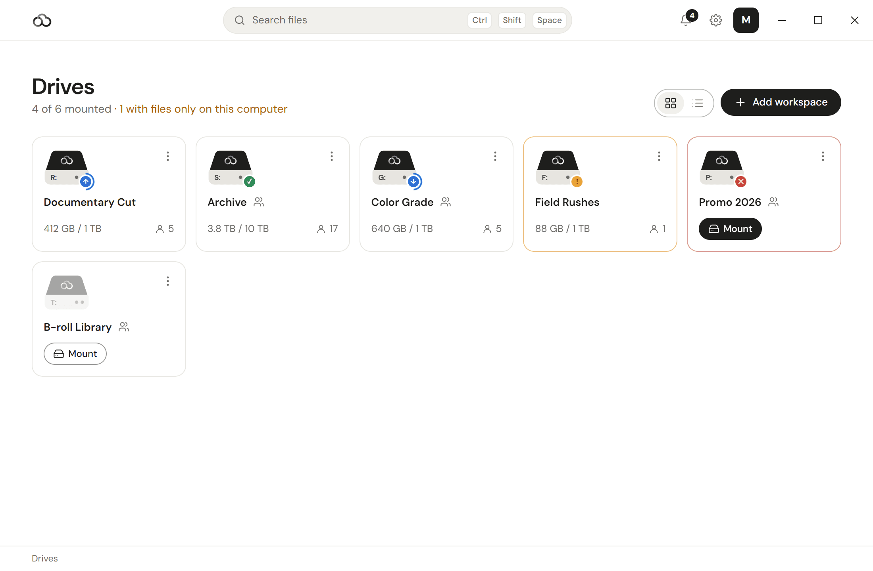Click the Ctrl shortcut key hint
Viewport: 873px width, 571px height.
pos(479,20)
